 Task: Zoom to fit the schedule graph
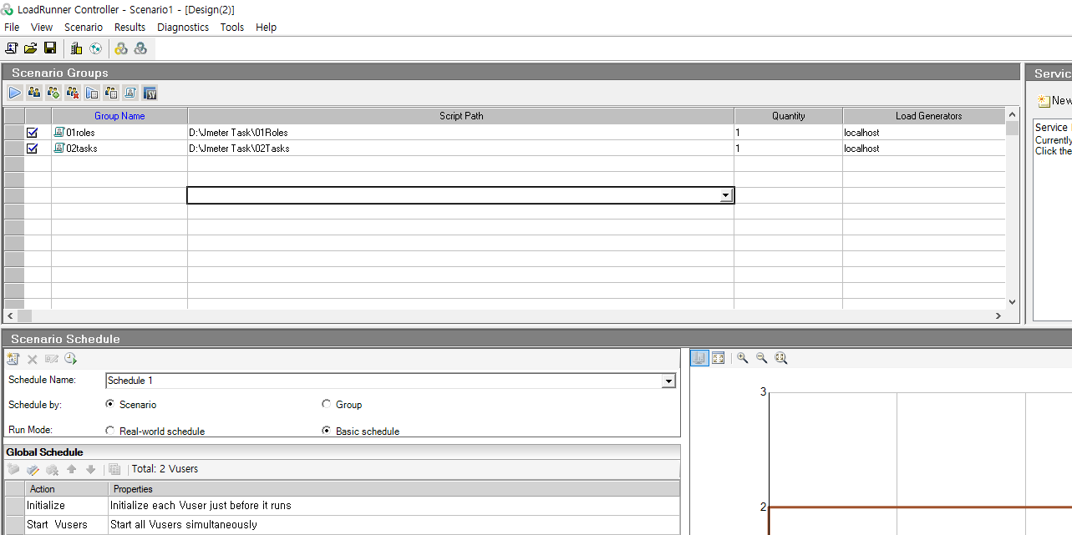tap(781, 358)
